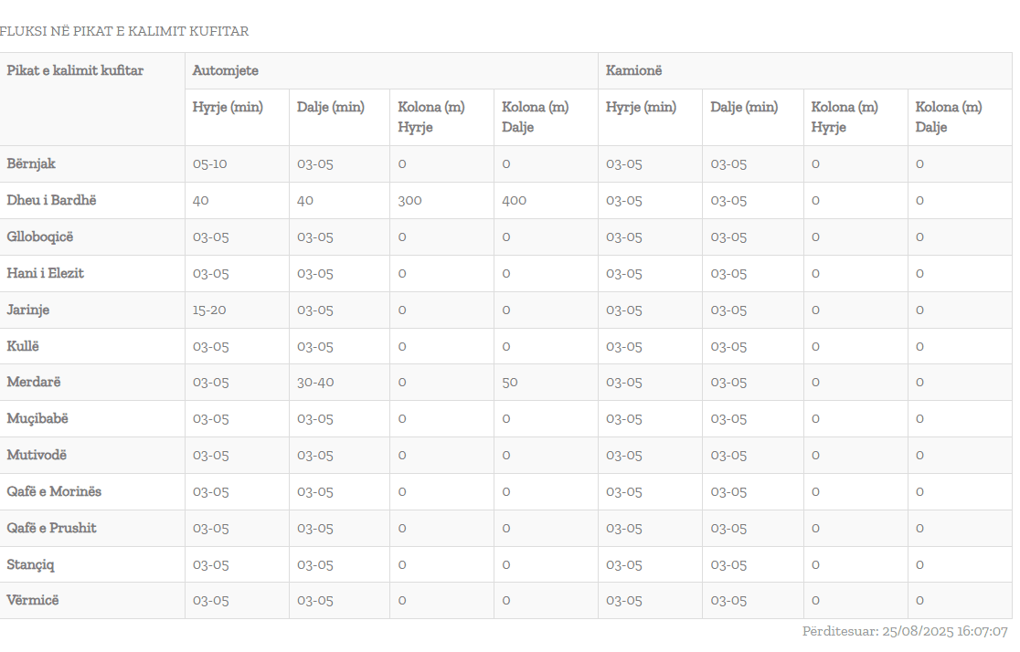This screenshot has height=652, width=1020.
Task: Select the Bërnjak row label
Action: coord(31,163)
